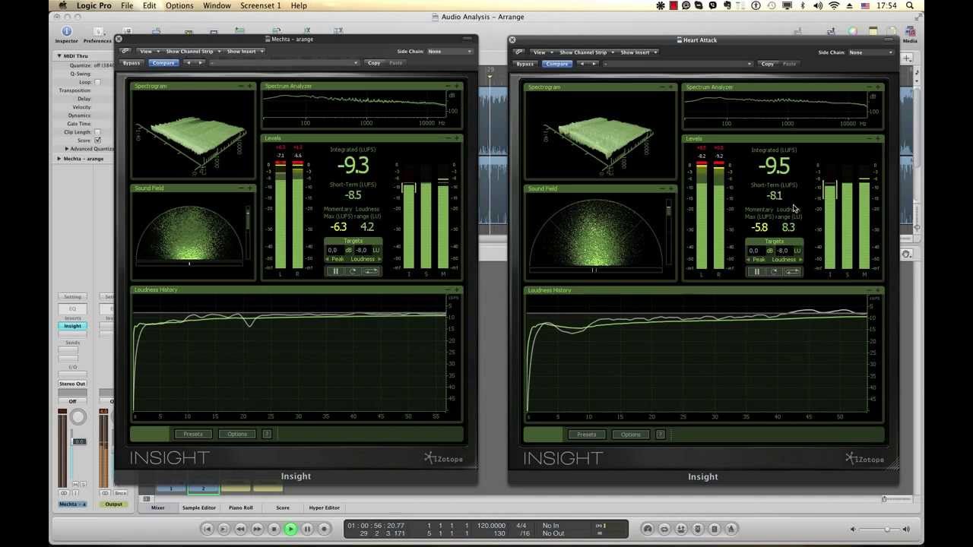The width and height of the screenshot is (973, 547).
Task: Pause metering in the Mechta Insight window
Action: [336, 271]
